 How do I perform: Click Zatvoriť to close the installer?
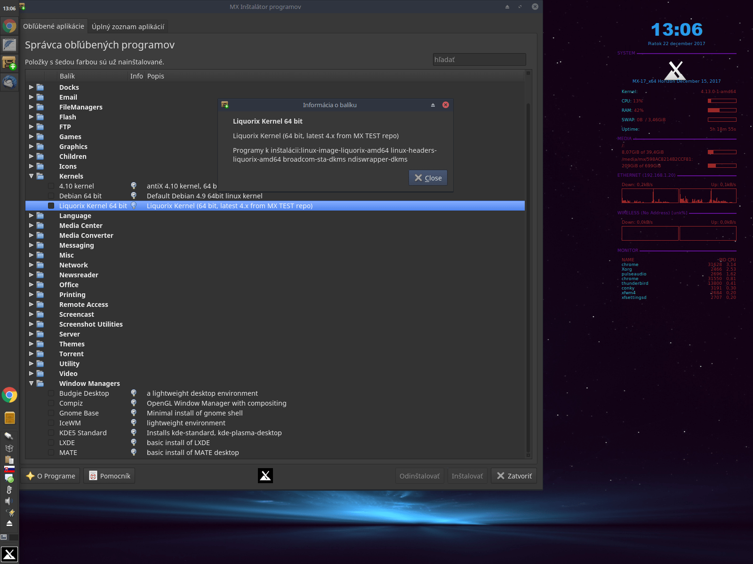pyautogui.click(x=514, y=476)
